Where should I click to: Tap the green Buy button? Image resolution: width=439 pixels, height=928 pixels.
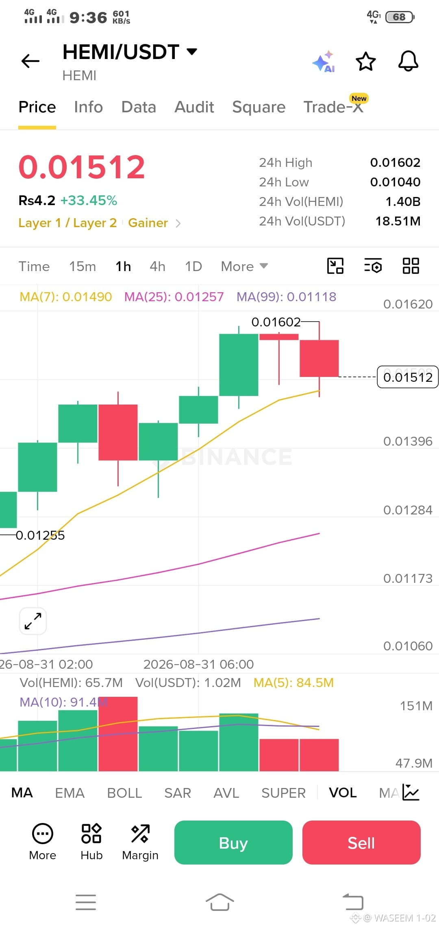pos(233,843)
